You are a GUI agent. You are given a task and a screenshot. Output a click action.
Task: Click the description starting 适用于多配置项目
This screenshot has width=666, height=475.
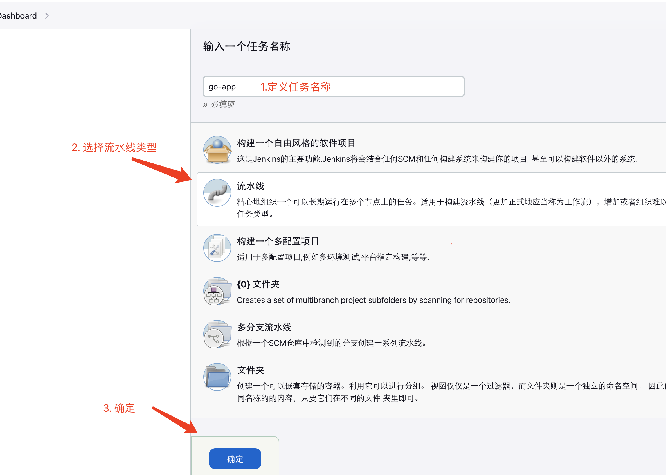(333, 257)
